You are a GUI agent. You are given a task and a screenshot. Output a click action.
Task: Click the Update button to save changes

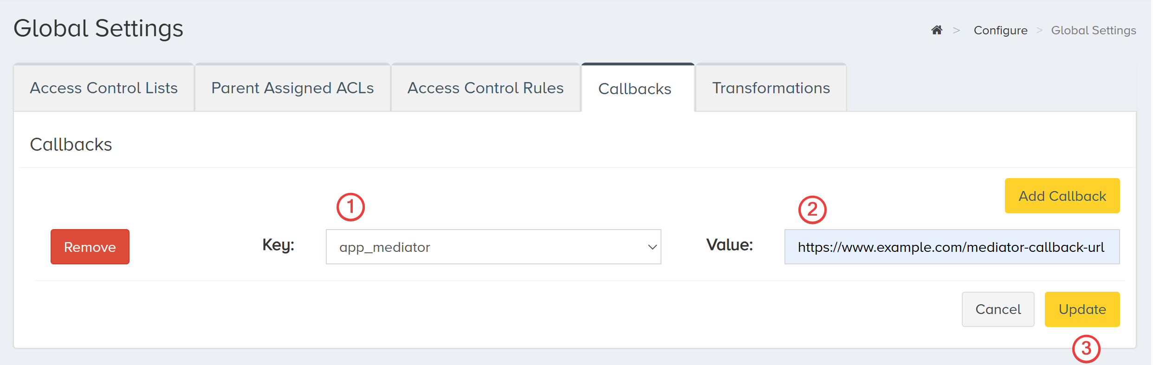pos(1082,309)
